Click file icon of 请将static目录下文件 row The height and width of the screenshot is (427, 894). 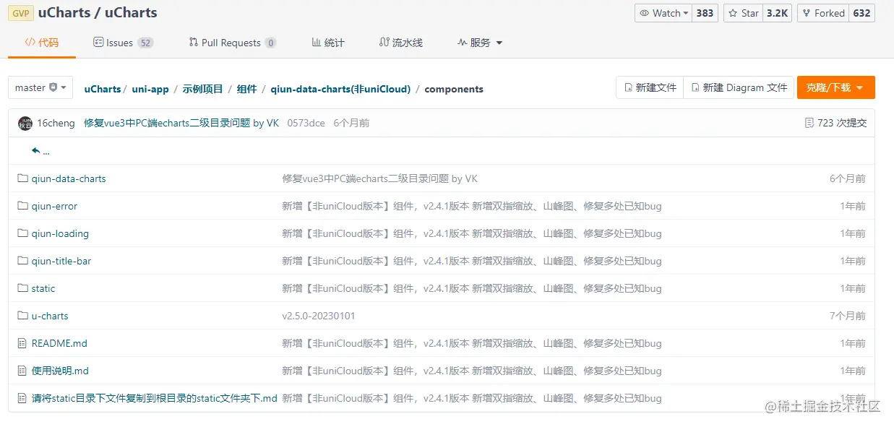point(22,398)
